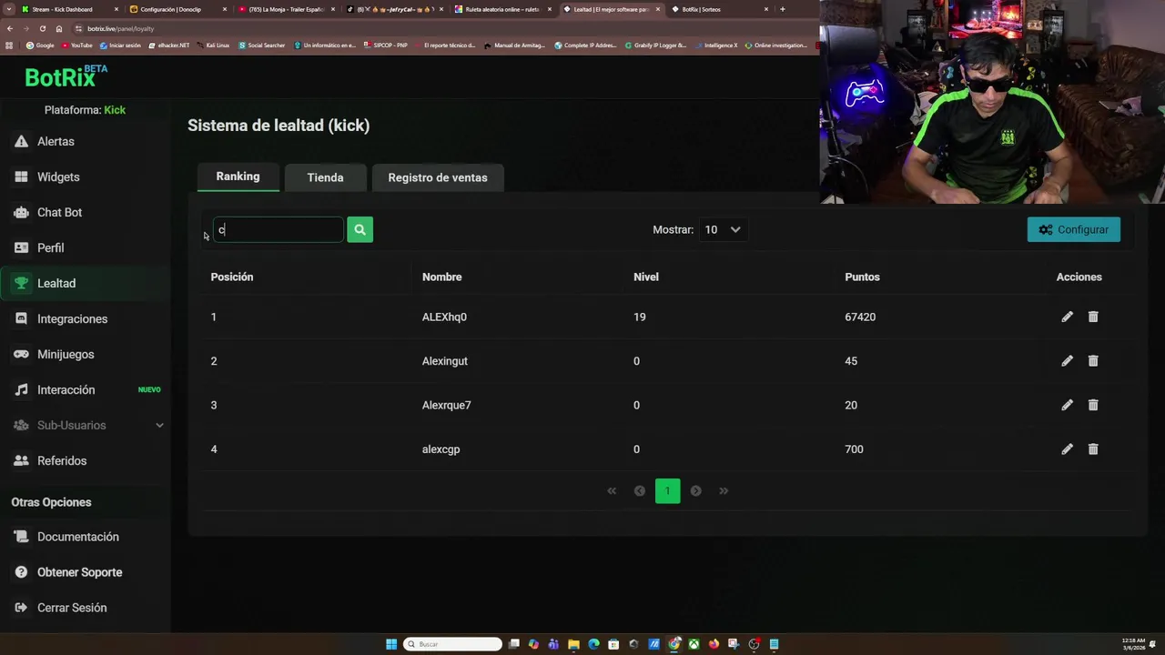Click the Nombre column header

441,277
